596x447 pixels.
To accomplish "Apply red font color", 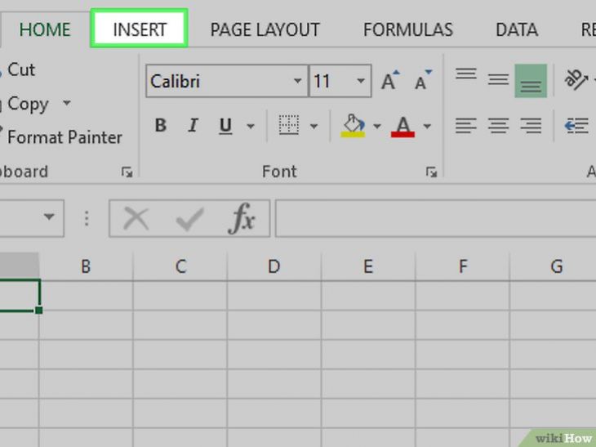I will 403,126.
